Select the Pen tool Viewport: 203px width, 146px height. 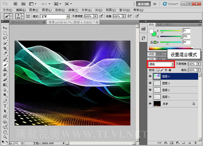(5, 101)
